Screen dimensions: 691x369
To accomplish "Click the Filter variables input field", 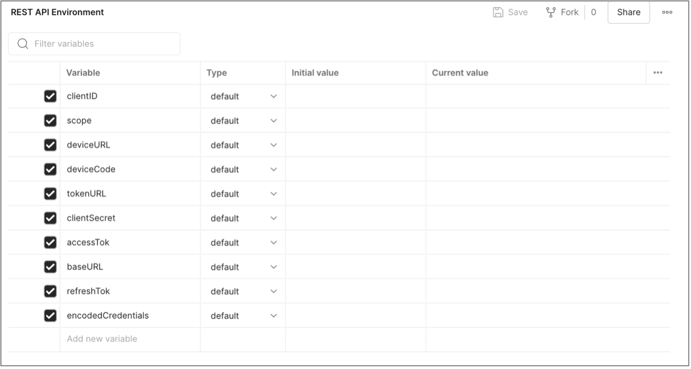I will [94, 44].
